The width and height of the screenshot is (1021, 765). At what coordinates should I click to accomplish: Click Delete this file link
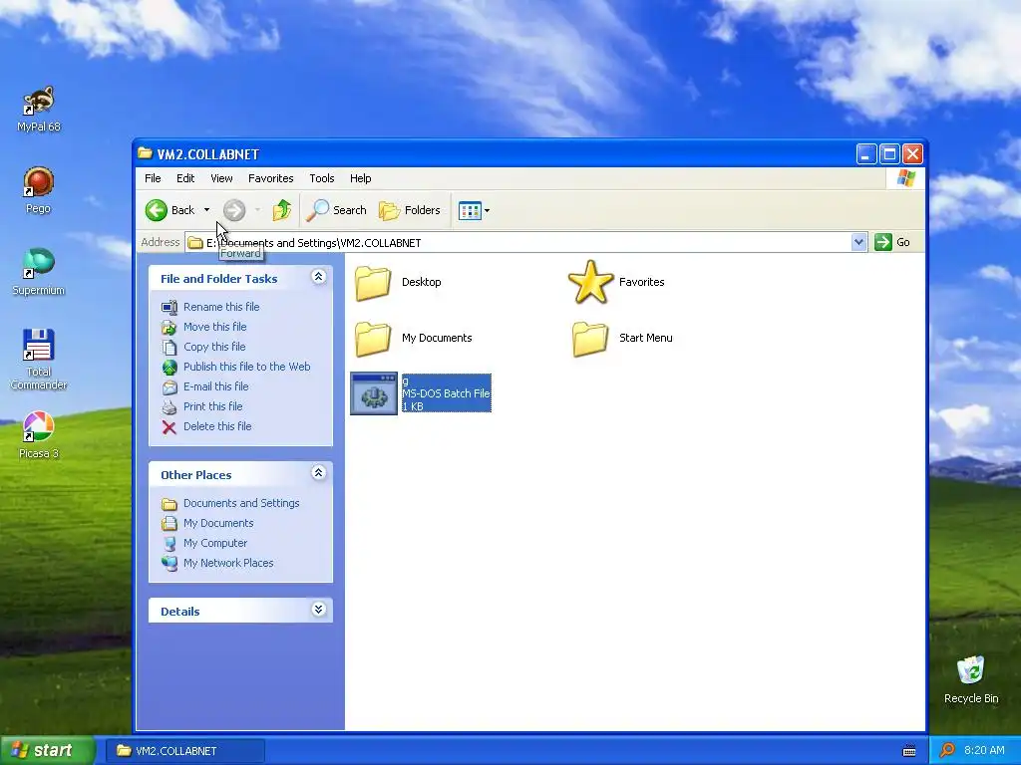coord(217,426)
